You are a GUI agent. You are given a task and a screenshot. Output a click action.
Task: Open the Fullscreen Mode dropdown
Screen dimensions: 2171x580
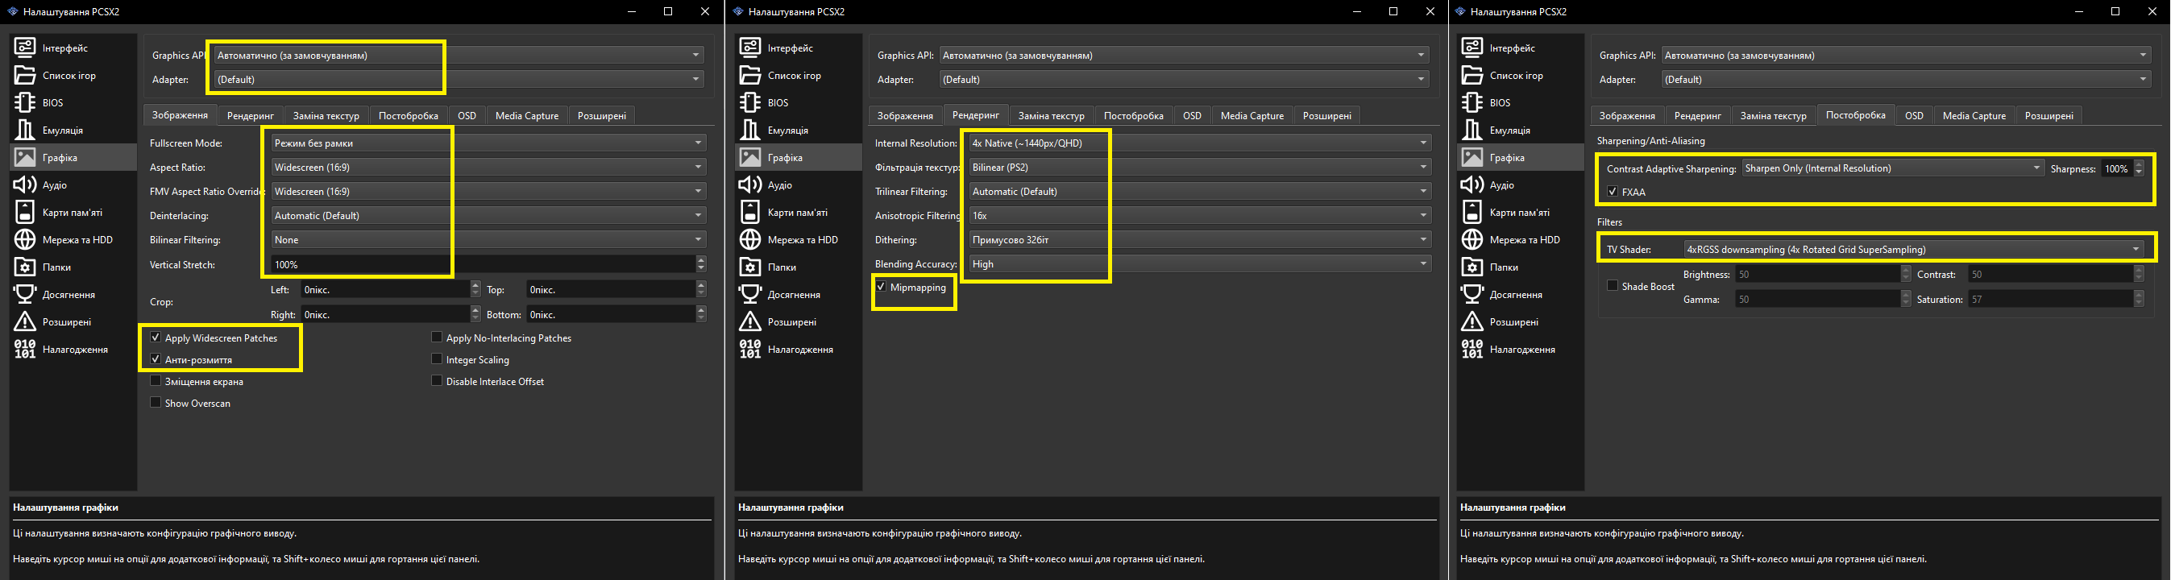click(487, 143)
